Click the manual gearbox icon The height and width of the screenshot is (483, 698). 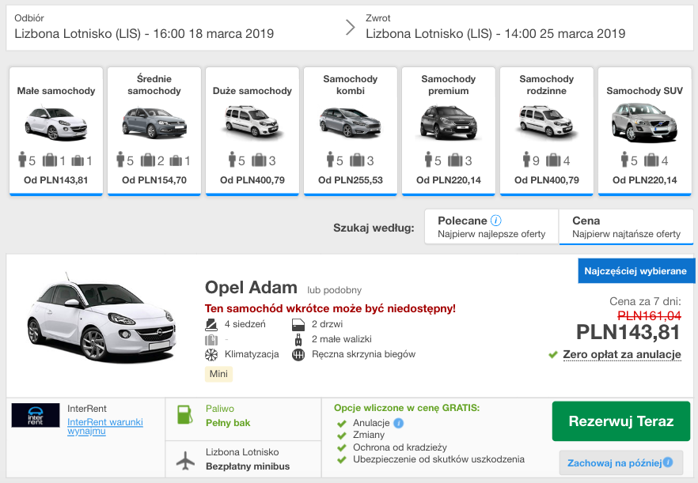coord(298,355)
